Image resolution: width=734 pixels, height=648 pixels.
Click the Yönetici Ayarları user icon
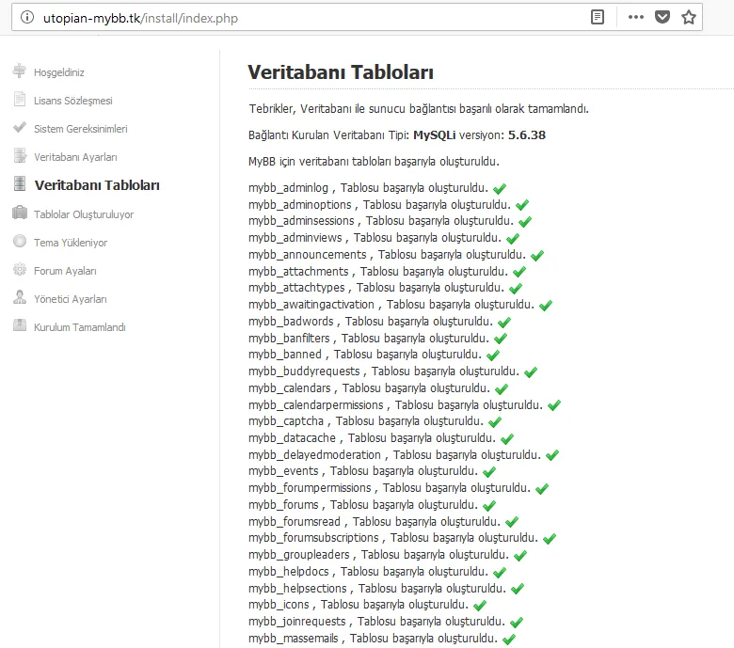20,297
